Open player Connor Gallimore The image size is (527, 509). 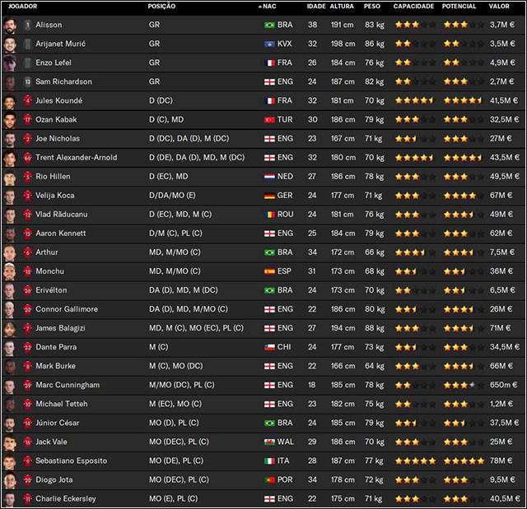[x=67, y=309]
